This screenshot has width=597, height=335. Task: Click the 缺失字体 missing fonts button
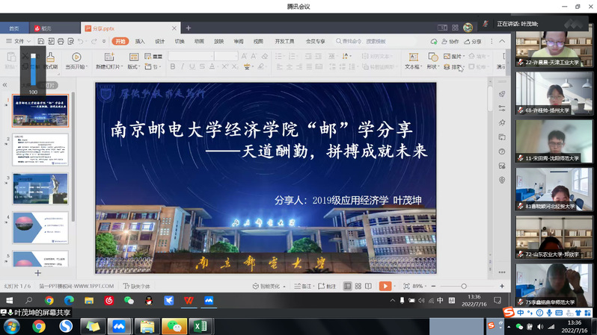tap(137, 286)
